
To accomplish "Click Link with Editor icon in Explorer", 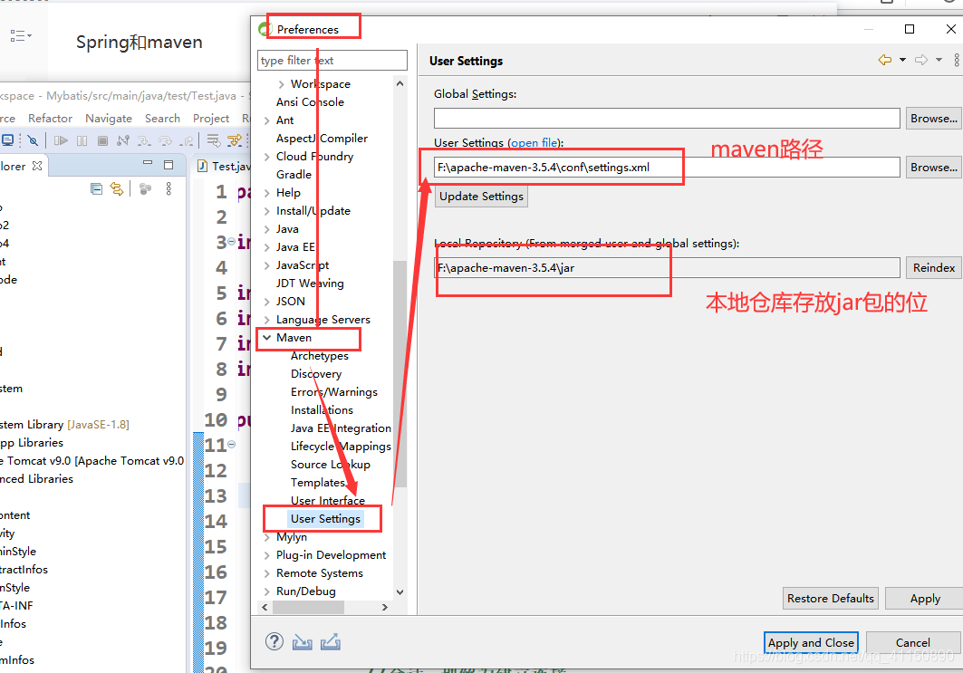I will [117, 189].
